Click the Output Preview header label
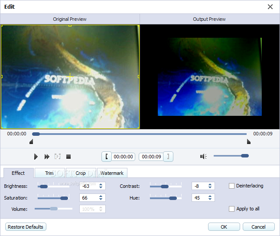280x236 pixels. [209, 19]
